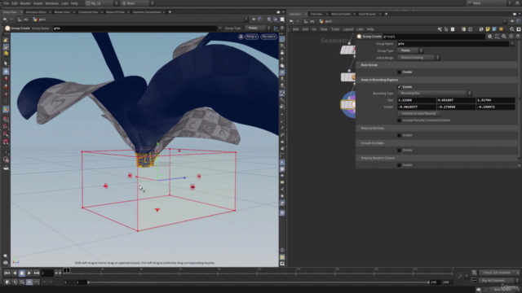Click the Size X value field

pos(417,100)
